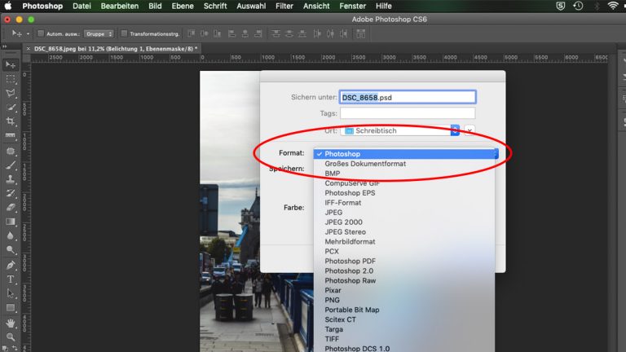The image size is (626, 352).
Task: Open the Gruppe dropdown in options bar
Action: point(101,33)
